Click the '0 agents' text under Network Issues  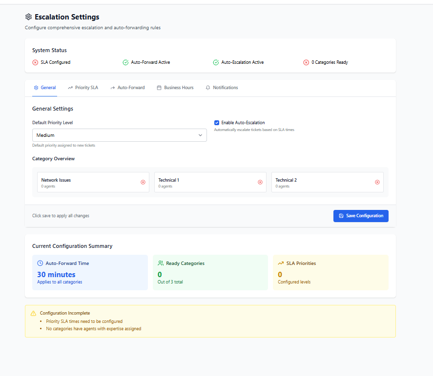(x=48, y=187)
